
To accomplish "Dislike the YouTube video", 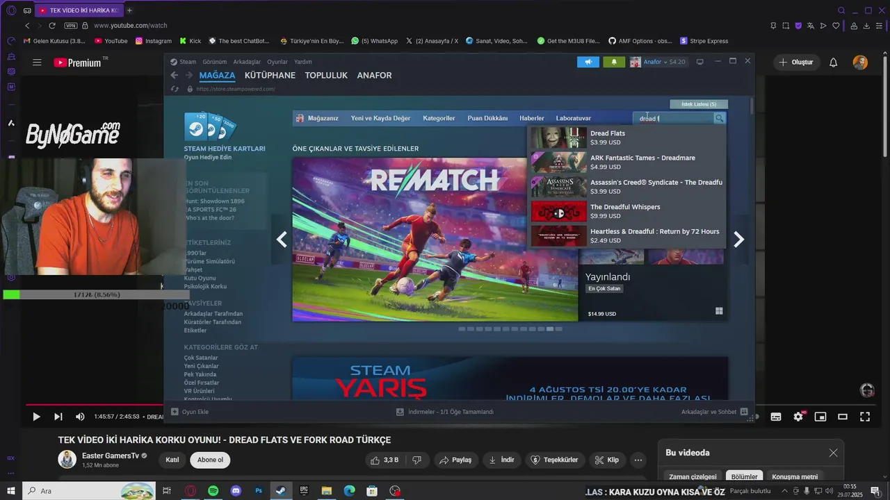I will click(417, 460).
